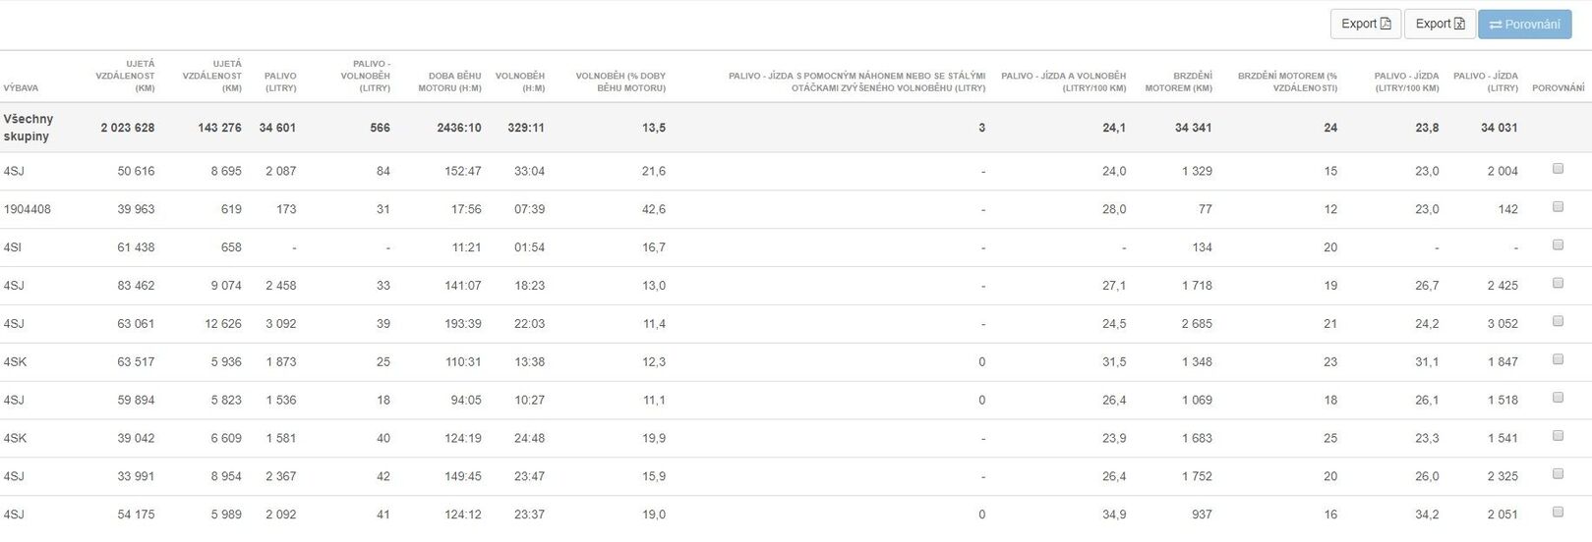Viewport: 1592px width, 542px height.
Task: Click the total value 143 276
Action: tap(219, 128)
